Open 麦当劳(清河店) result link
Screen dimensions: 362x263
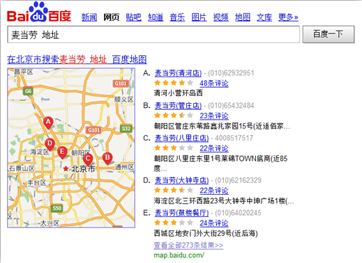[178, 73]
